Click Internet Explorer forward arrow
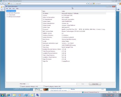Image resolution: width=121 pixels, height=97 pixels. 4,4
